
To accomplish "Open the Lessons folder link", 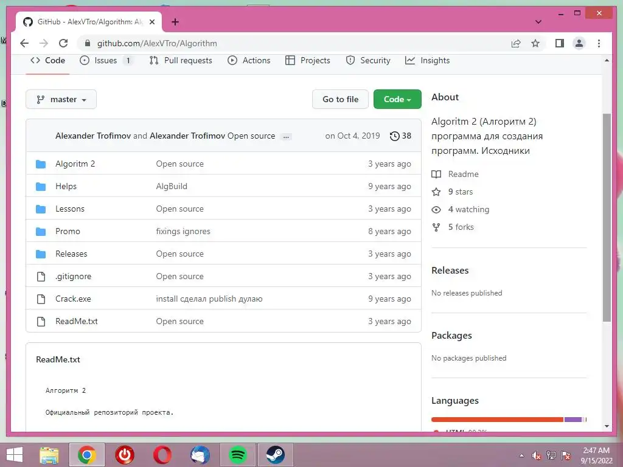I will tap(70, 209).
